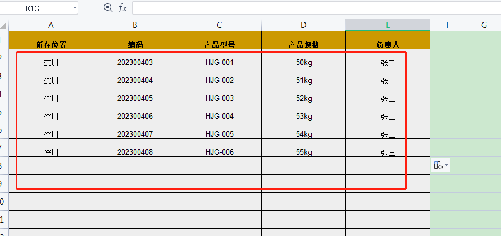
Task: Click 深圳 in the 202300408 row
Action: pyautogui.click(x=51, y=152)
